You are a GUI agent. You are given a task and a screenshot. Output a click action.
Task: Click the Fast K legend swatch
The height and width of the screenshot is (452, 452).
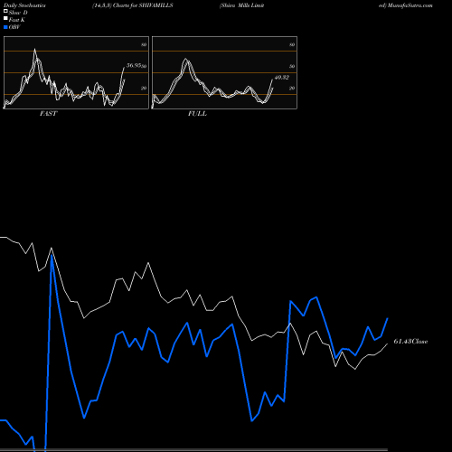click(5, 18)
